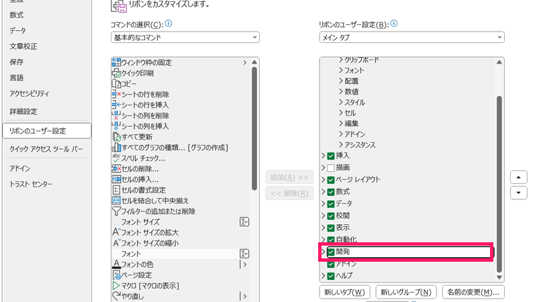Image resolution: width=537 pixels, height=302 pixels.
Task: Select the すべて更新 refresh icon
Action: click(x=116, y=137)
